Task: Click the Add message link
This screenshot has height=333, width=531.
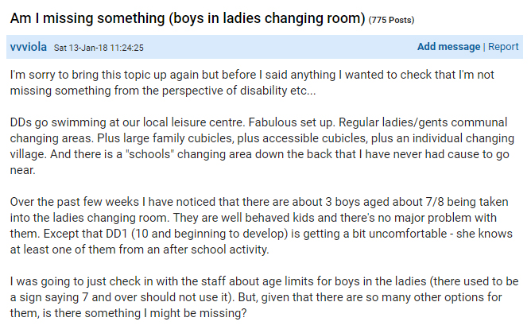Action: click(448, 47)
